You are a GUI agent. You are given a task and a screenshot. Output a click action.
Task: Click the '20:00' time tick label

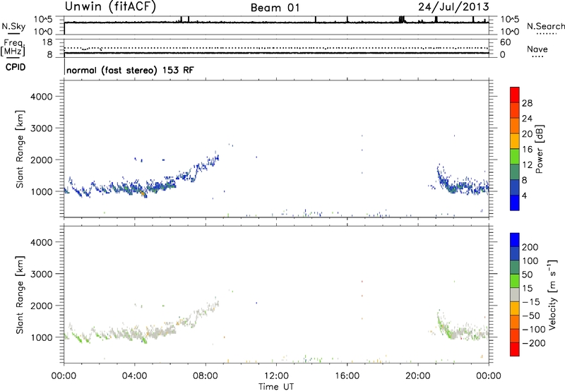(x=417, y=376)
